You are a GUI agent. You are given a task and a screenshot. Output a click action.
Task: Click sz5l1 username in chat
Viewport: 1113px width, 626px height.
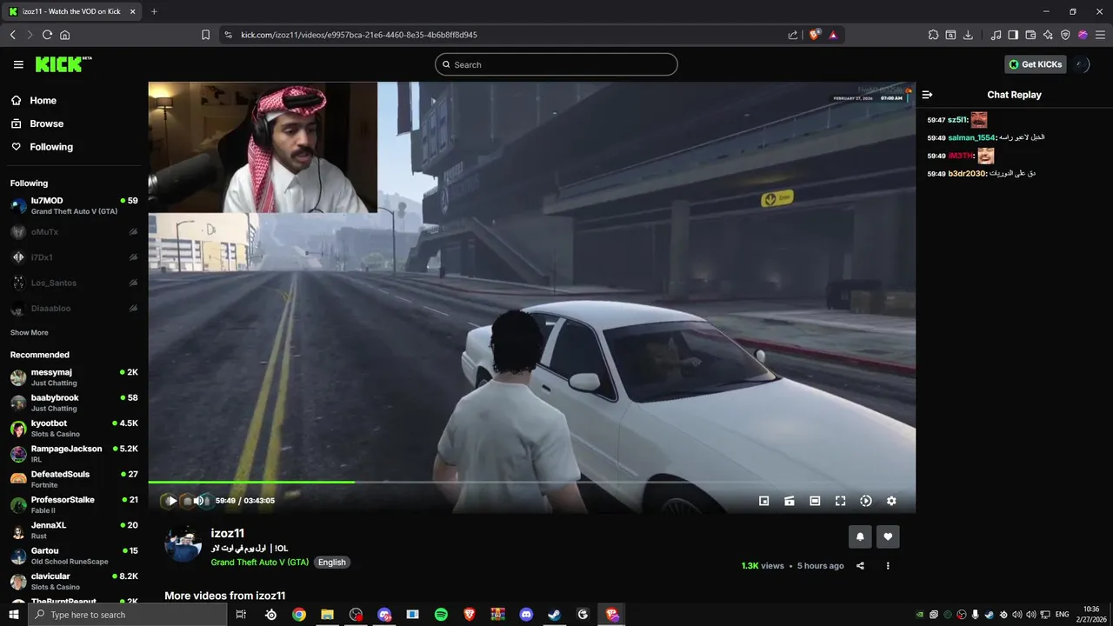tap(957, 120)
